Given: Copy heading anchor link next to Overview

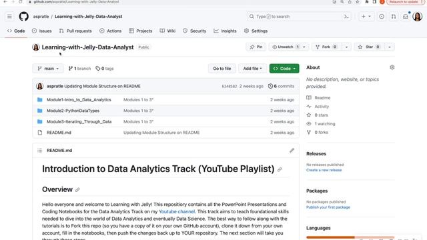Looking at the screenshot, I should [x=77, y=190].
